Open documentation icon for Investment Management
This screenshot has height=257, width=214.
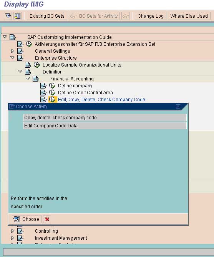(20, 238)
